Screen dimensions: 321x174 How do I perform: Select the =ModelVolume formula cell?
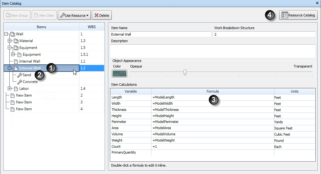(x=212, y=134)
